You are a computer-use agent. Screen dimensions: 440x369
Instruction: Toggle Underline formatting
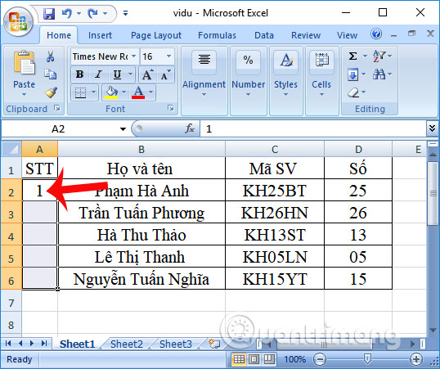click(117, 74)
